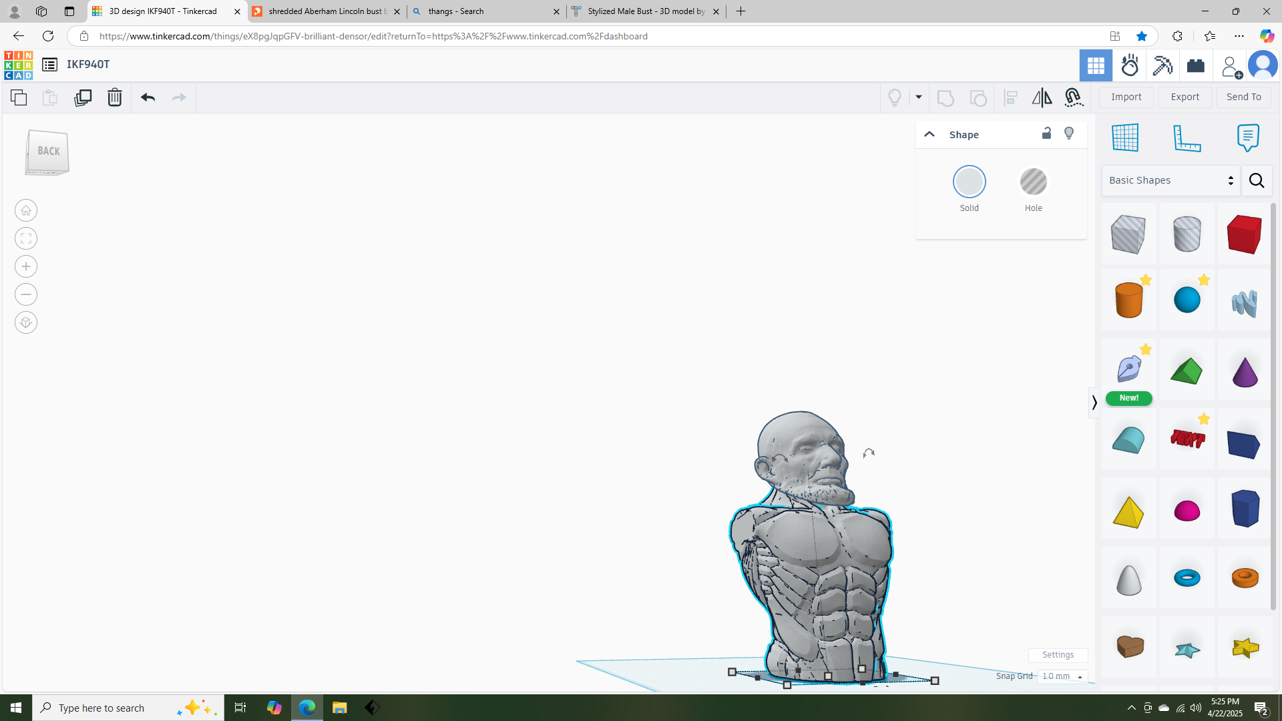This screenshot has height=721, width=1282.
Task: Click the BACK face of view cube
Action: click(48, 152)
